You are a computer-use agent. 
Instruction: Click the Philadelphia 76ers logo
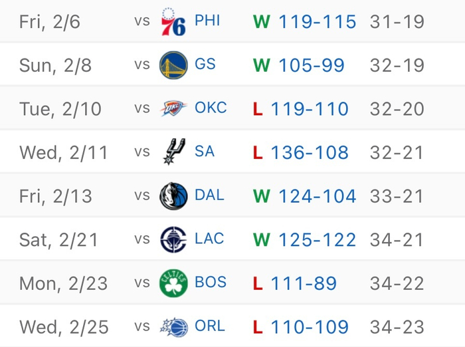click(173, 21)
